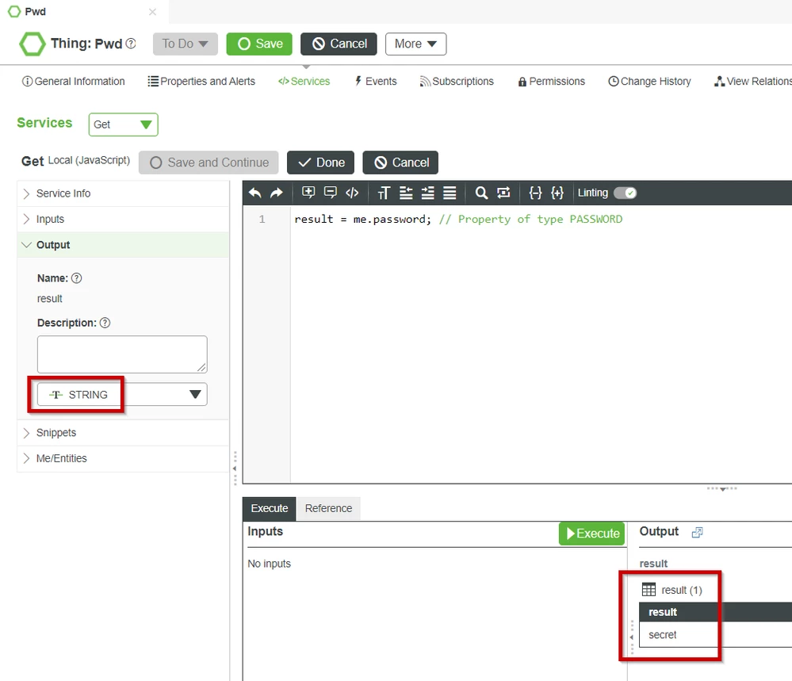Toggle the Linting switch
Viewport: 792px width, 681px height.
(625, 193)
